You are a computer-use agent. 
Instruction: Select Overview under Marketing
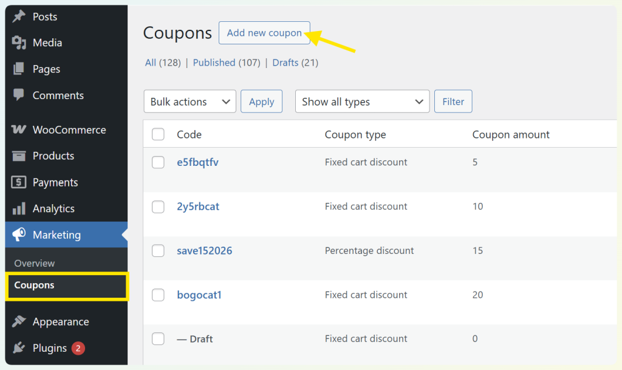click(35, 263)
